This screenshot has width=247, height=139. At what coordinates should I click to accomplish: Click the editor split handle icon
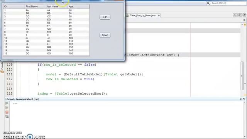244,20
